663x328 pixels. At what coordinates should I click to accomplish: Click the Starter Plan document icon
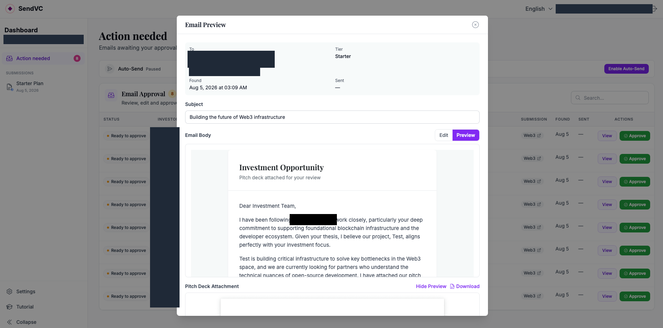[x=10, y=87]
